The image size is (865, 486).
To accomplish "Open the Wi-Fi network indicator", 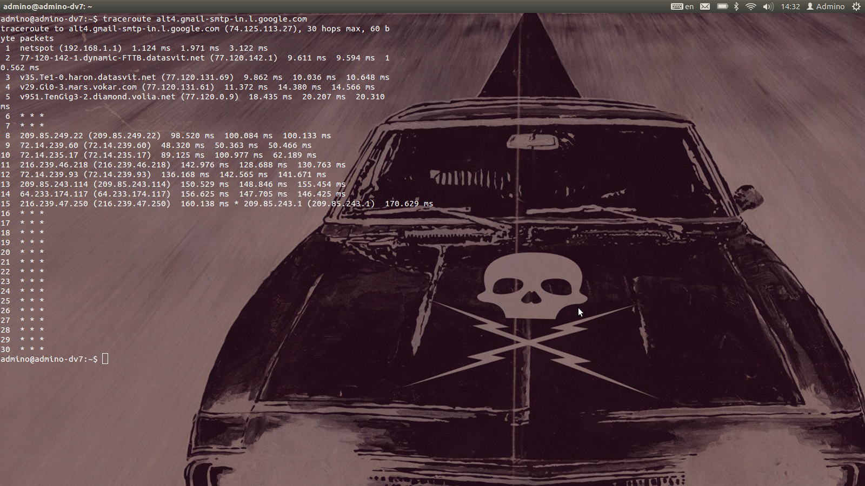I will click(750, 6).
